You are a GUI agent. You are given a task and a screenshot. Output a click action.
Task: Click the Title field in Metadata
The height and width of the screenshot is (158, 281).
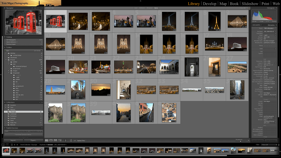point(270,51)
